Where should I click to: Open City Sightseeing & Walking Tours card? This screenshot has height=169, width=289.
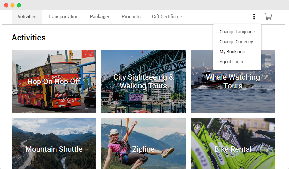(143, 82)
